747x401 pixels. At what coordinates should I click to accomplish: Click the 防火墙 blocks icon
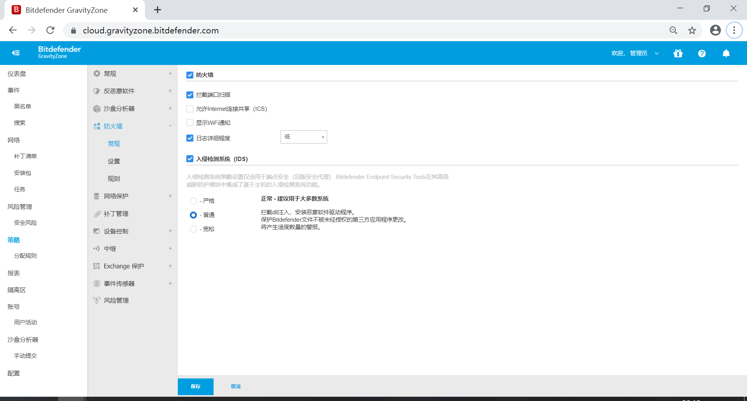[x=96, y=126]
